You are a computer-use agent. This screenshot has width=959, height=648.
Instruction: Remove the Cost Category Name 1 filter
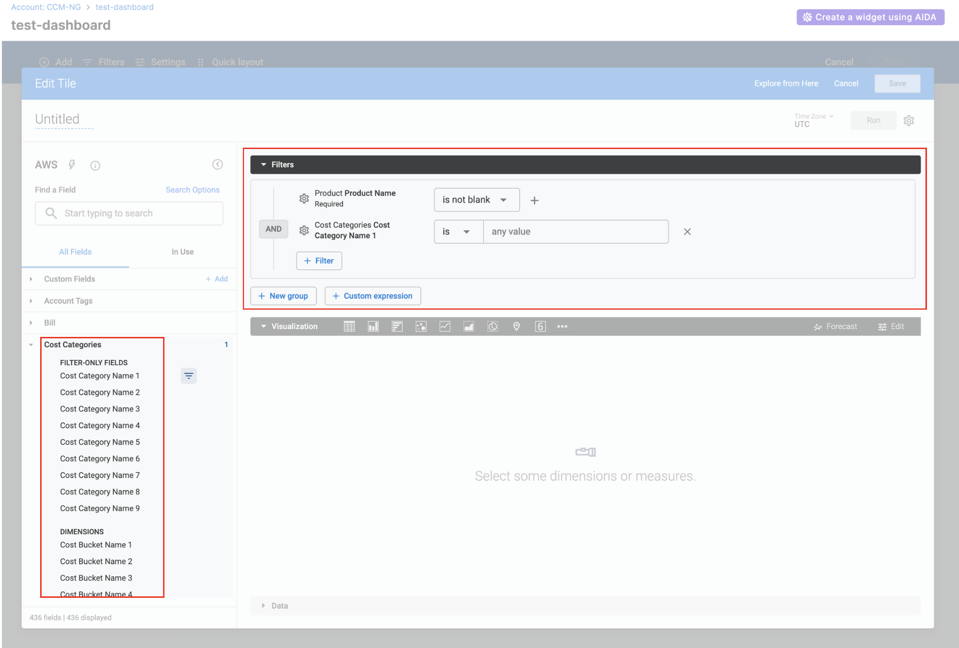pyautogui.click(x=687, y=232)
